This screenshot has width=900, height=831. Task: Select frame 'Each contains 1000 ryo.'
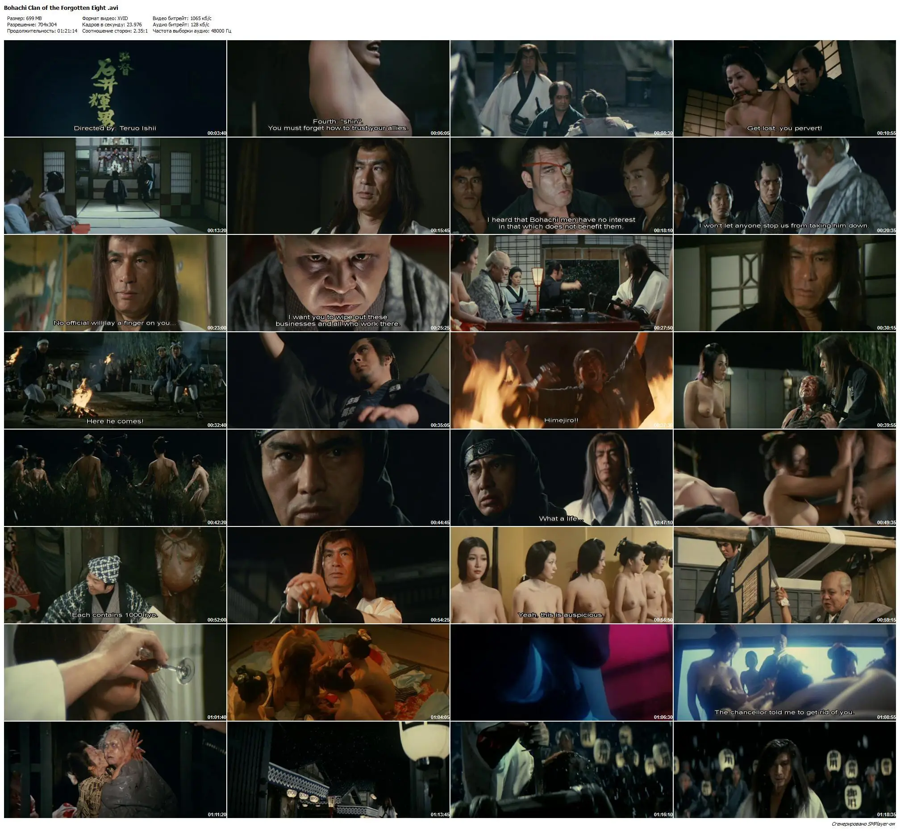115,575
